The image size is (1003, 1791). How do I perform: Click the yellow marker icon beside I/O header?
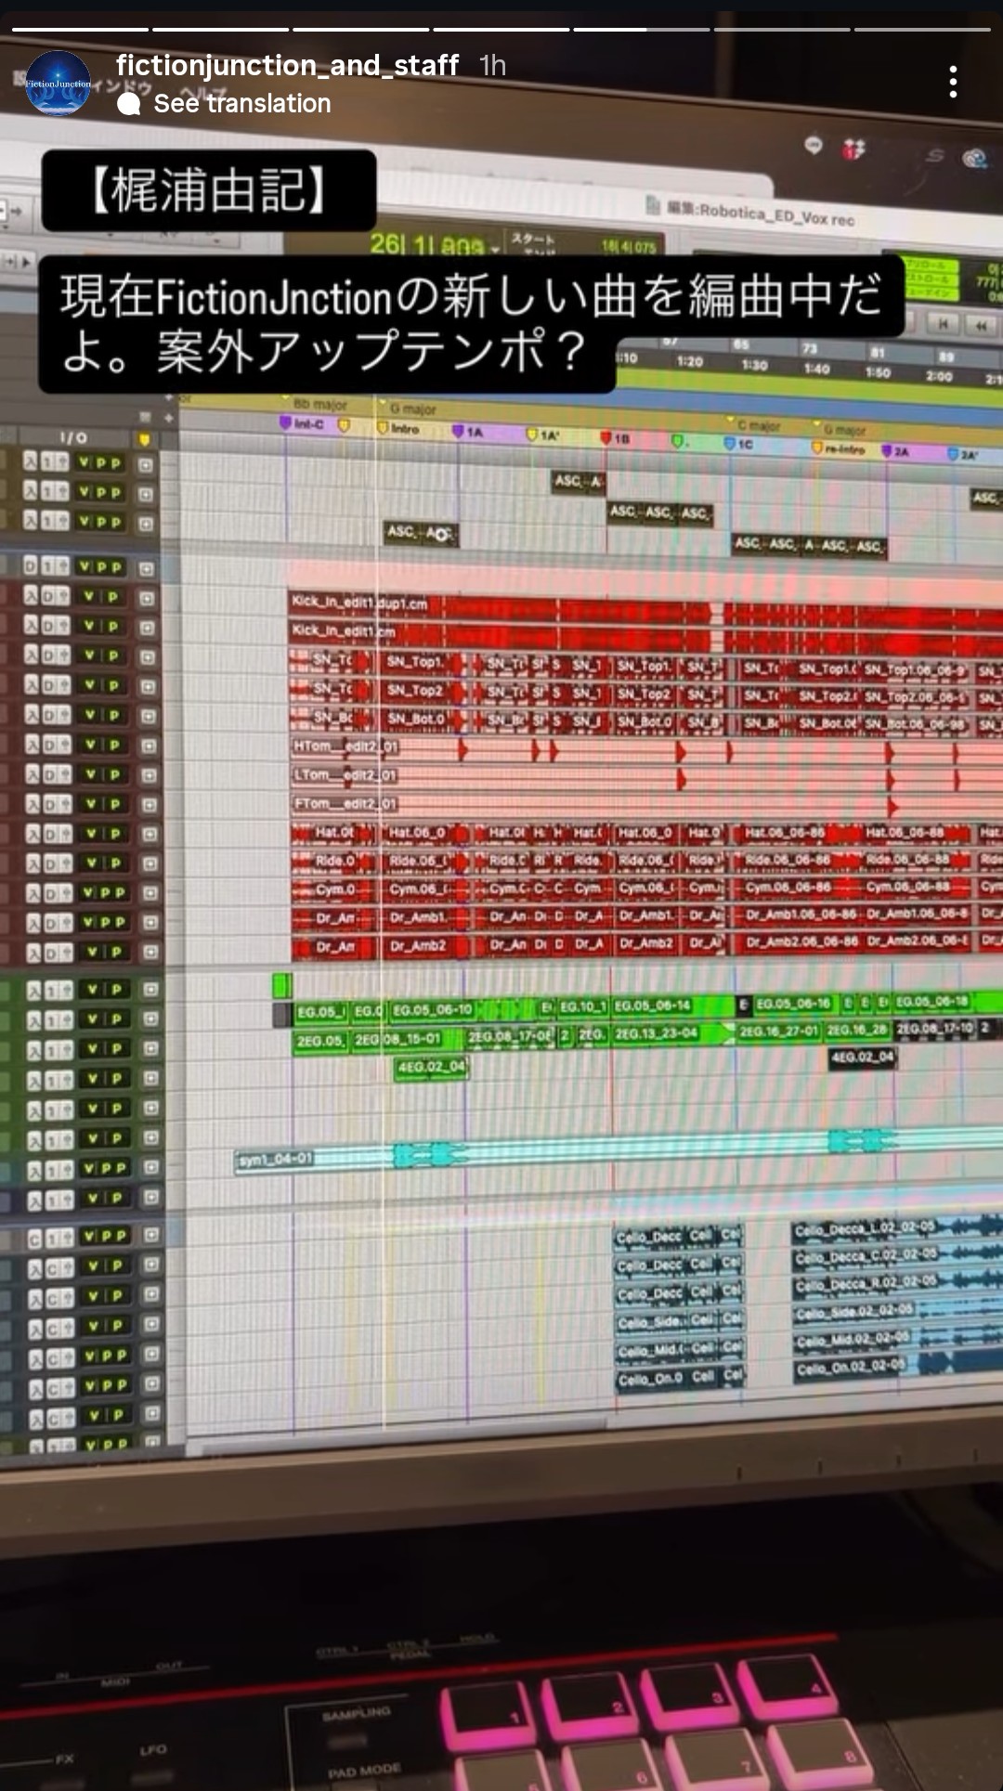(x=143, y=439)
